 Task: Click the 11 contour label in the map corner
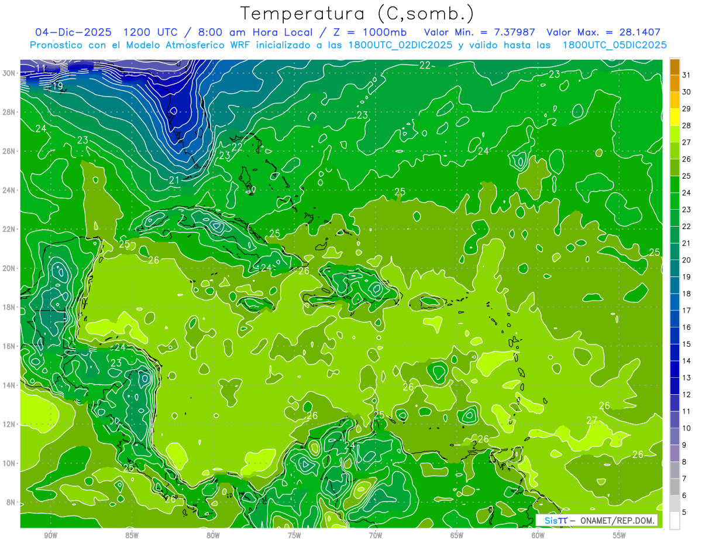(41, 69)
